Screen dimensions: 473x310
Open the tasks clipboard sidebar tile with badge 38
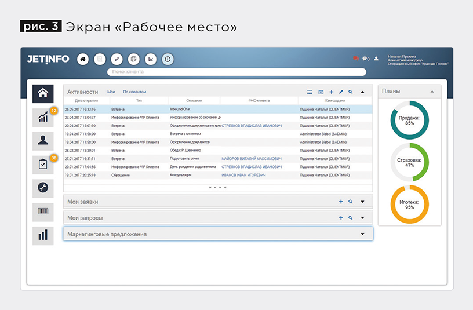tap(43, 165)
